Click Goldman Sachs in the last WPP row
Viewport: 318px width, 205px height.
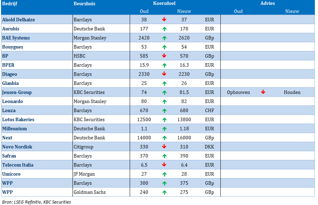tap(90, 192)
